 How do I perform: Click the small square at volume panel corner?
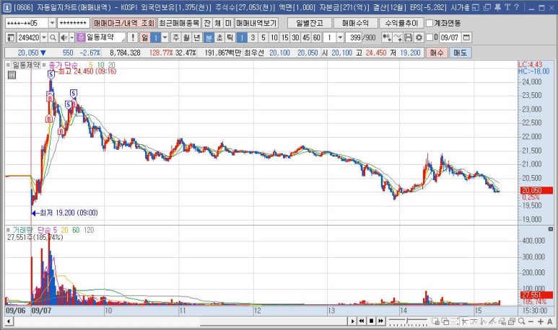551,229
